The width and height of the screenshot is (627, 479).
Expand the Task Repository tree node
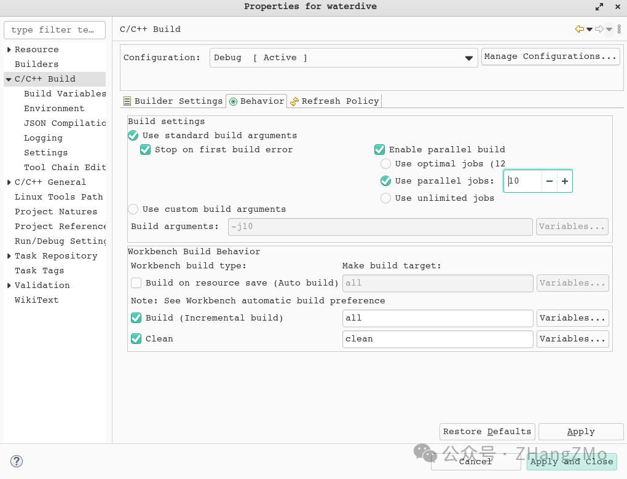tap(9, 256)
